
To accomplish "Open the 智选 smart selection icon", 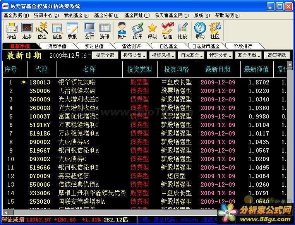I will pos(168,31).
